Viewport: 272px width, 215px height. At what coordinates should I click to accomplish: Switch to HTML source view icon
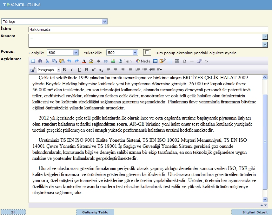[206, 61]
